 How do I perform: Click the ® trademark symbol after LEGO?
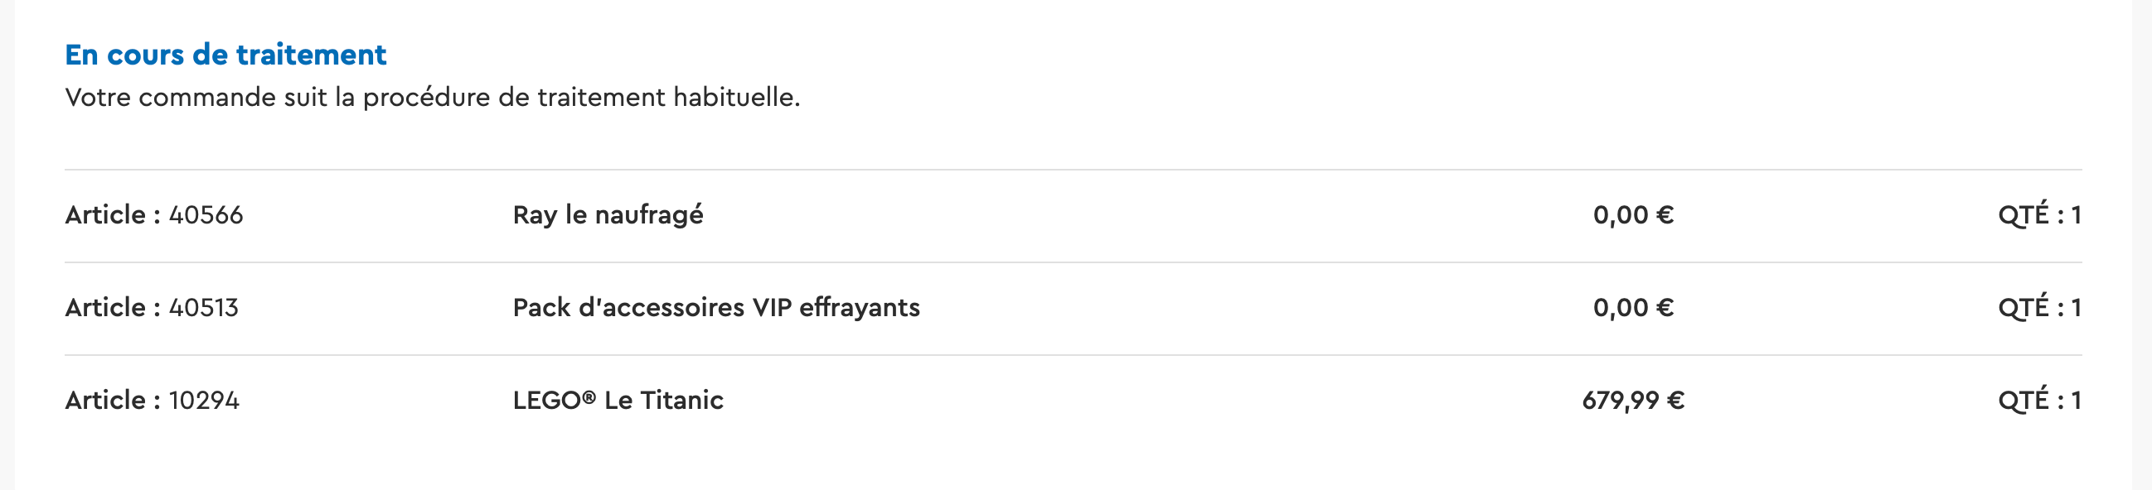[x=589, y=396]
